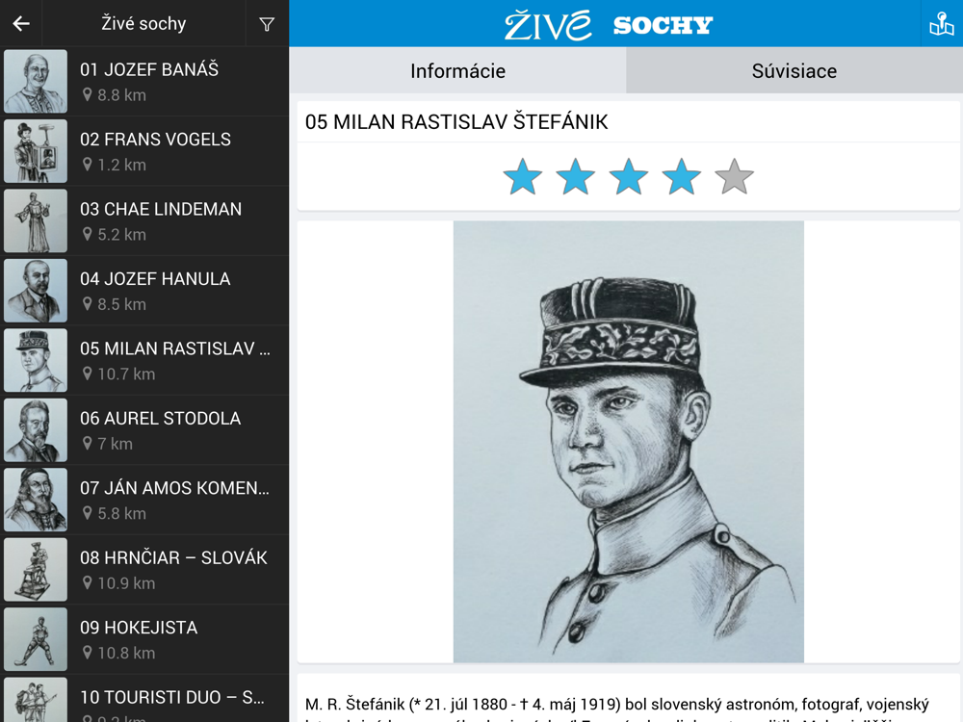Image resolution: width=963 pixels, height=722 pixels.
Task: Open the map view icon
Action: click(x=941, y=24)
